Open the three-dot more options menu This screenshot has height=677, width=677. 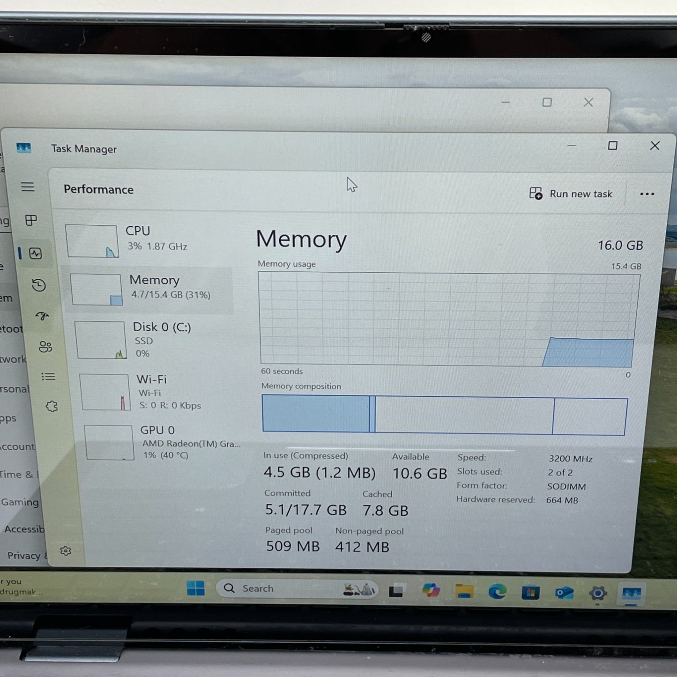(647, 194)
